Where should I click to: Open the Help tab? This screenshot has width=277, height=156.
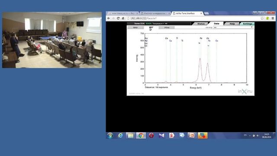(232, 24)
